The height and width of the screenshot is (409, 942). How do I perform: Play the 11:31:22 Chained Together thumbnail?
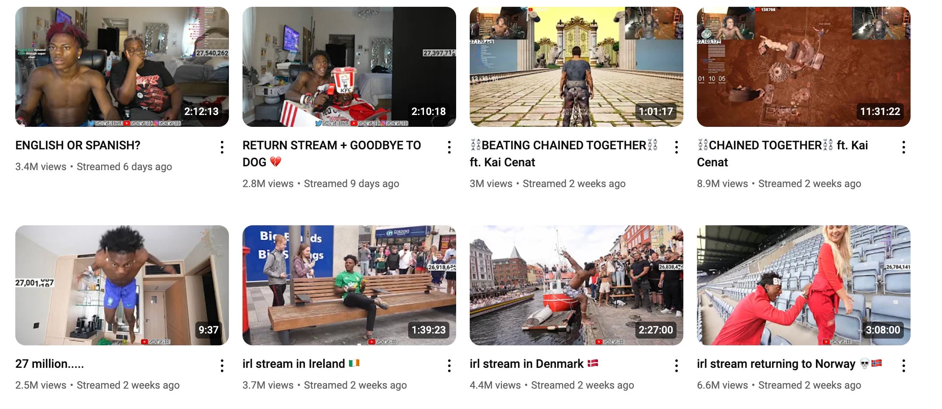[804, 67]
